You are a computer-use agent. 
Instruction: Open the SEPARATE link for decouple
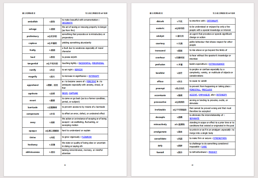click(x=194, y=118)
